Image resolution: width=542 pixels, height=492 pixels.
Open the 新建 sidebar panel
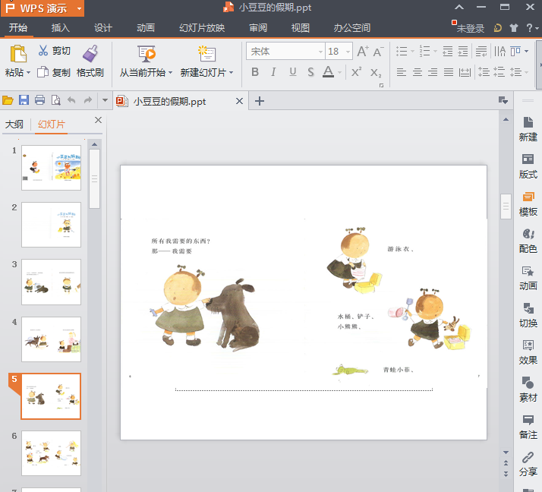(528, 129)
